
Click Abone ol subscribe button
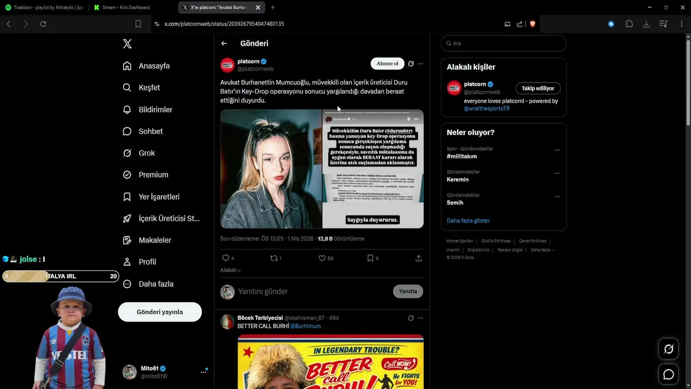point(388,64)
